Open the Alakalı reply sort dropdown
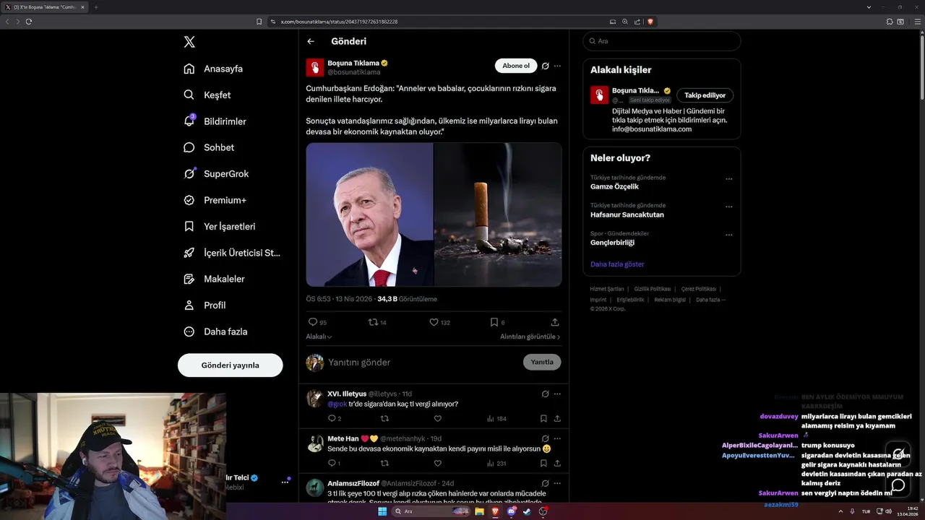 319,337
